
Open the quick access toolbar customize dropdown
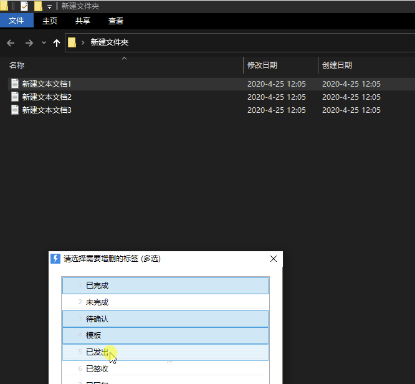point(49,6)
